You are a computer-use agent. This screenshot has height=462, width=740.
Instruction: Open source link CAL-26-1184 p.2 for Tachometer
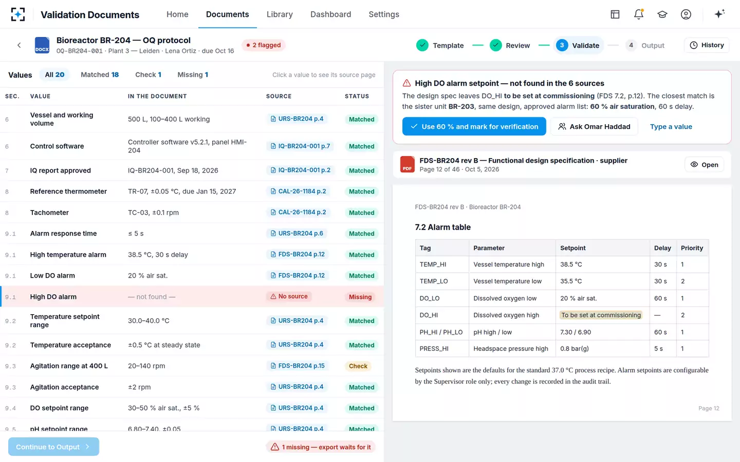[x=299, y=212]
